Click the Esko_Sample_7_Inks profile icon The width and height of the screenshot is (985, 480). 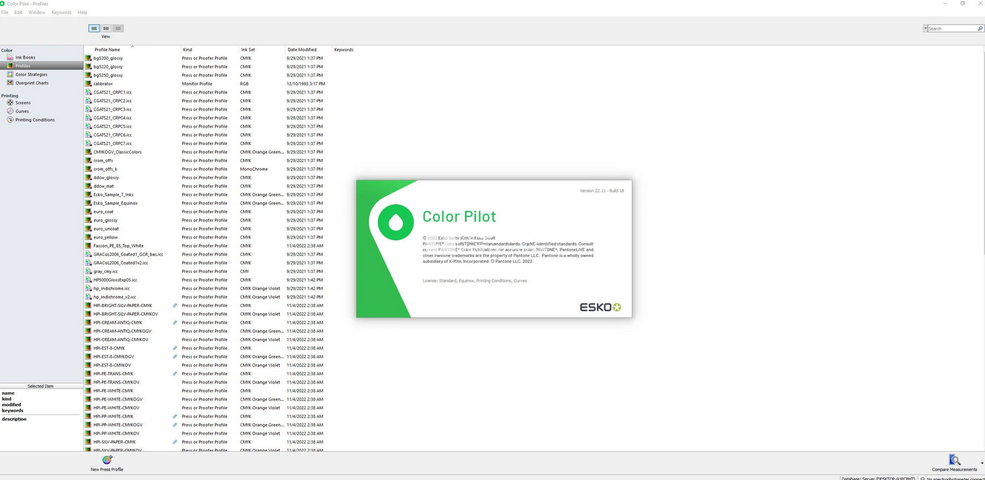88,195
